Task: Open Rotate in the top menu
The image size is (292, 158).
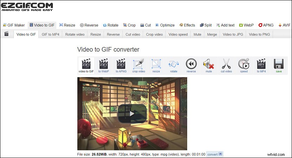Action: (x=110, y=25)
